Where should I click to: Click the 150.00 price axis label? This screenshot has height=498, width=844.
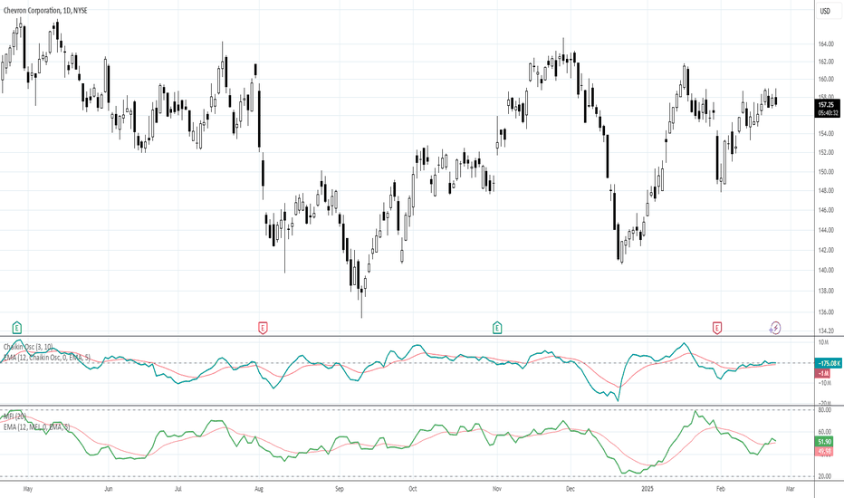point(826,172)
